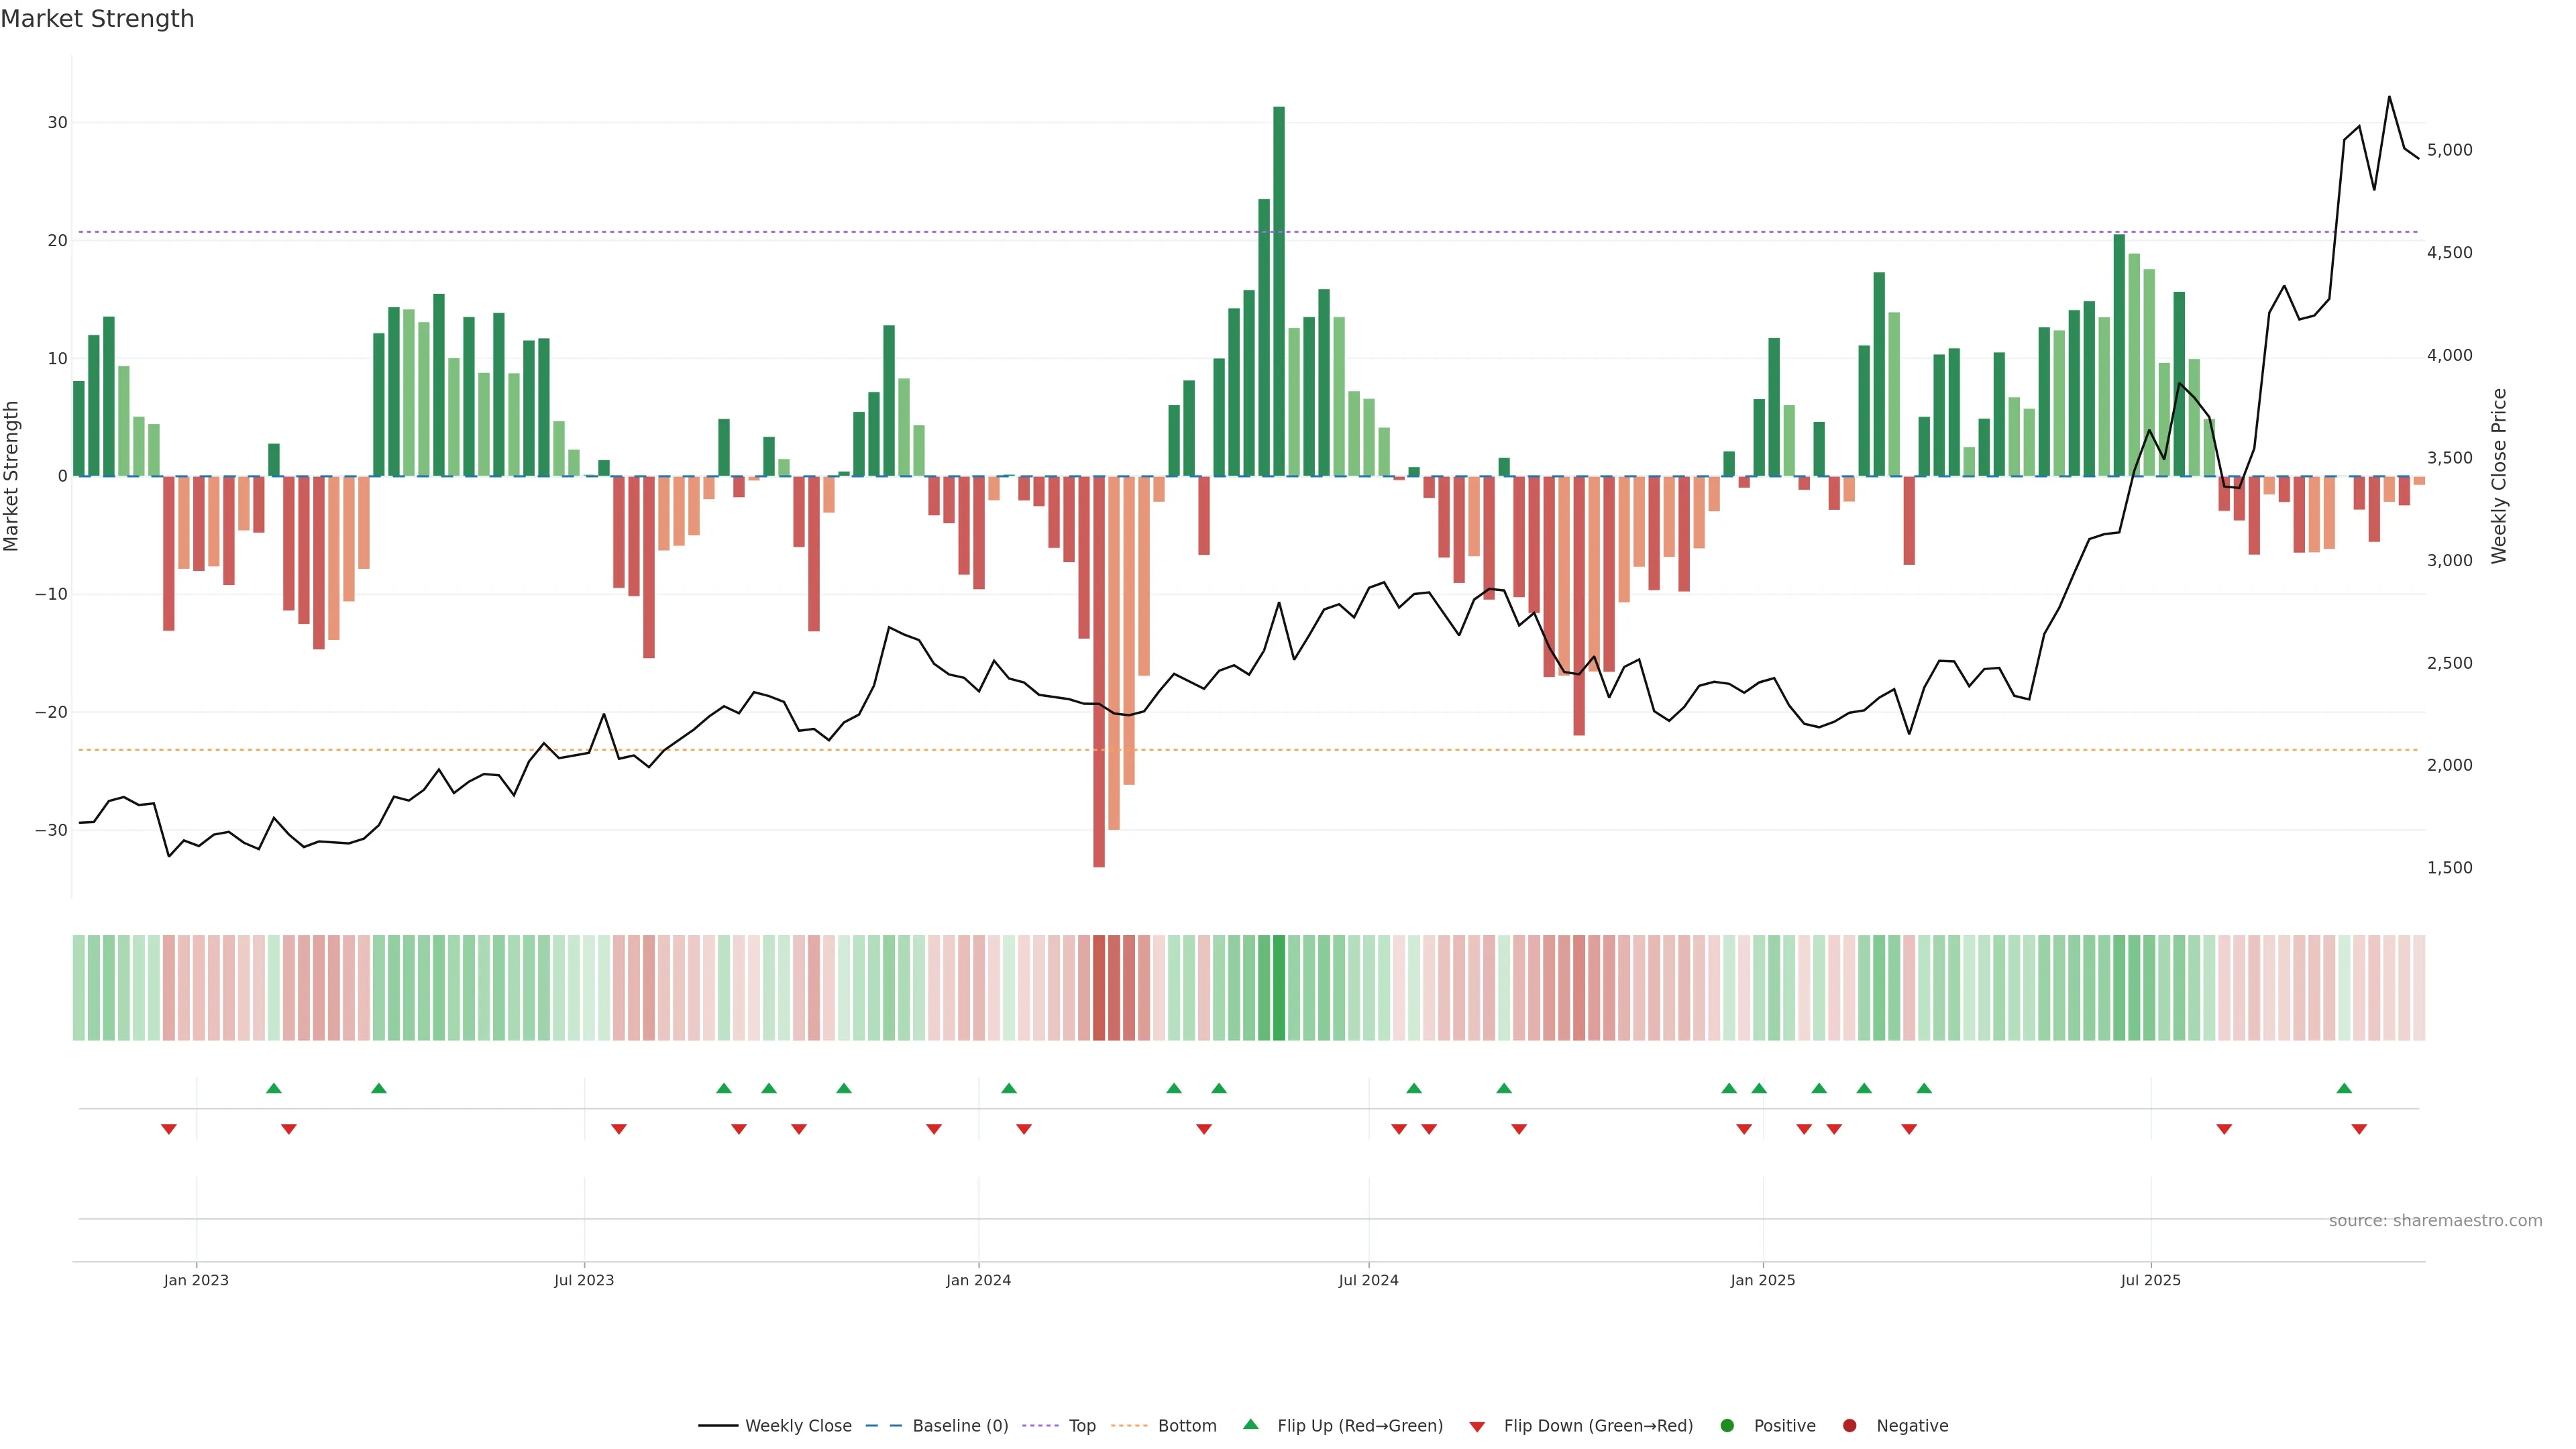Click the source: sharemaestro.com text
Screen dimensions: 2576x1449
coord(2435,1220)
